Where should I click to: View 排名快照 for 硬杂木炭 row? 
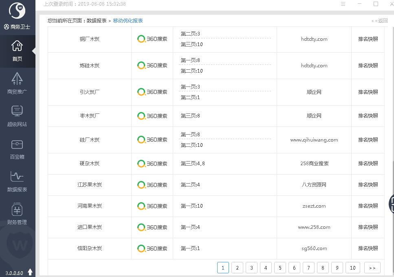pos(368,164)
